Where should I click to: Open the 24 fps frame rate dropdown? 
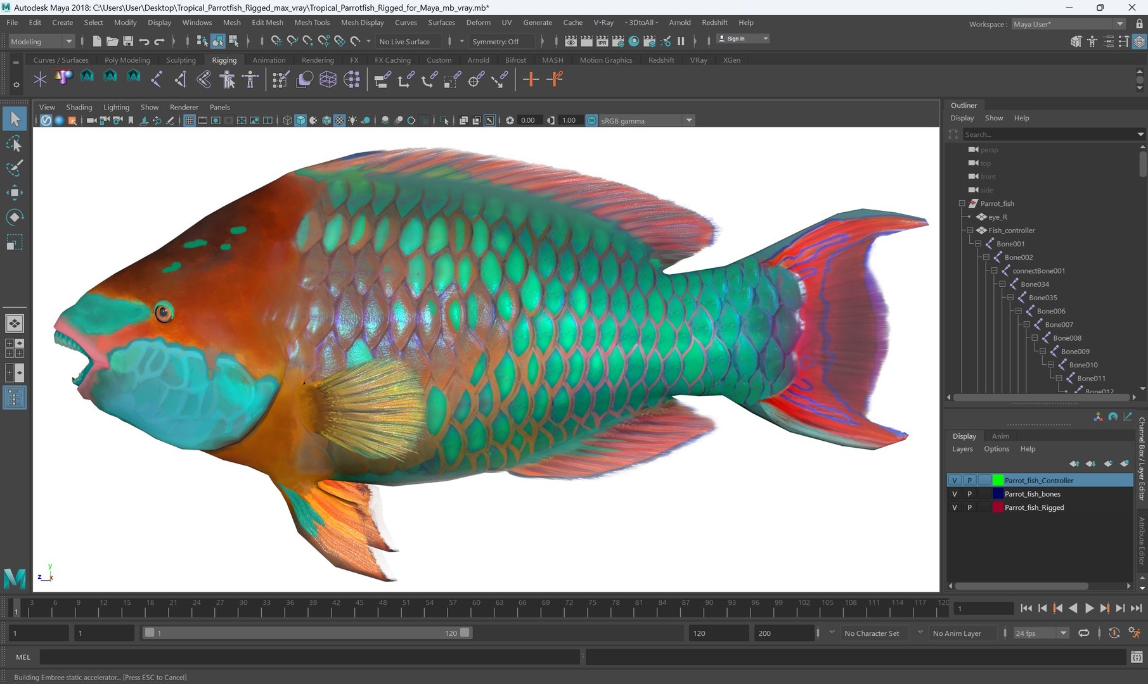pos(1041,633)
